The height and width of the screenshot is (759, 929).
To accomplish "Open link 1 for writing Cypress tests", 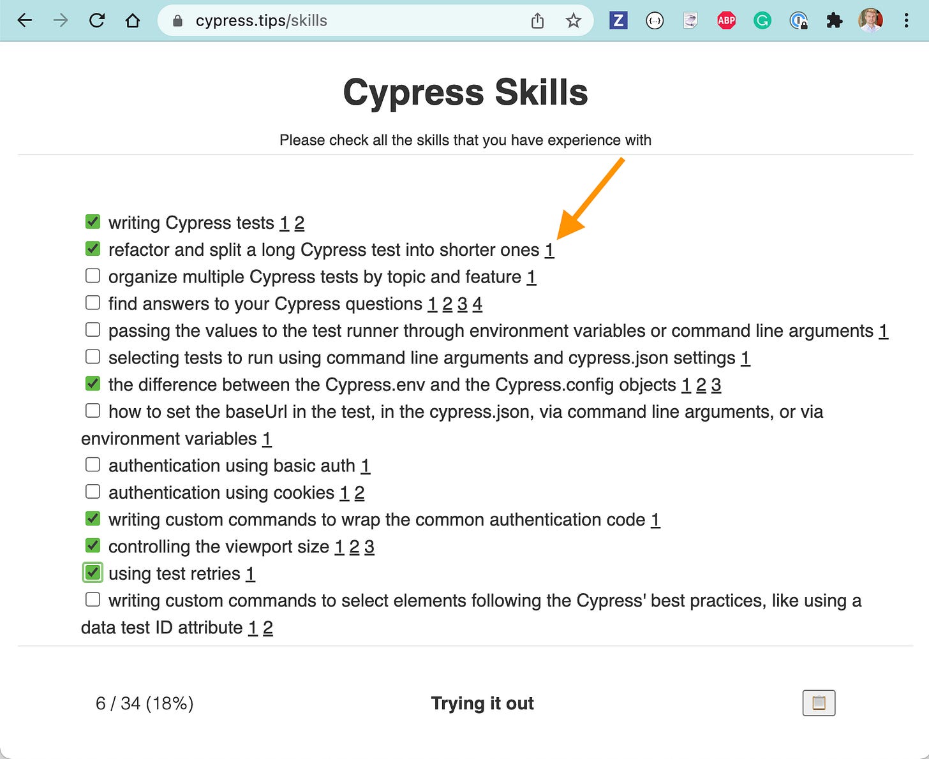I will (x=285, y=223).
